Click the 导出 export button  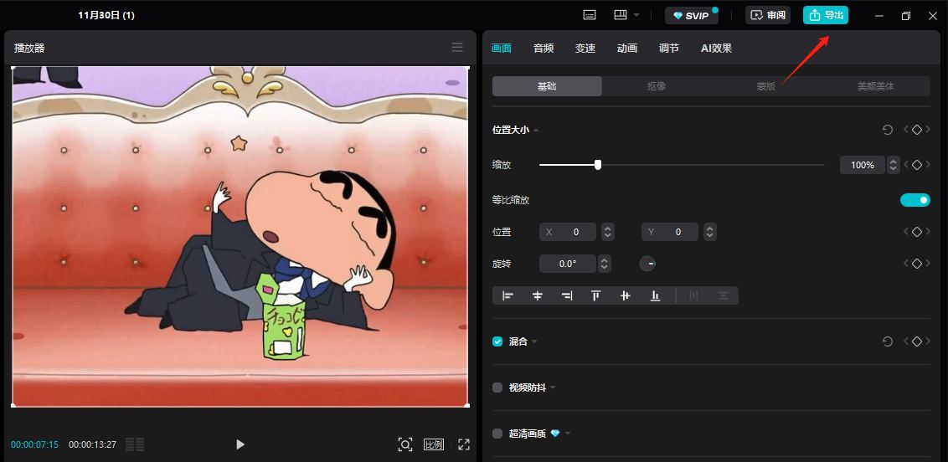825,16
